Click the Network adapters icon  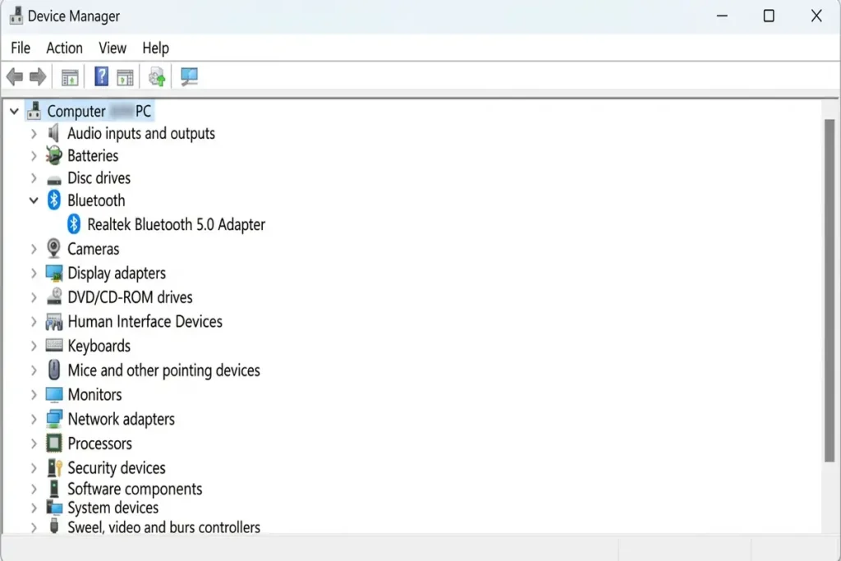click(x=53, y=419)
